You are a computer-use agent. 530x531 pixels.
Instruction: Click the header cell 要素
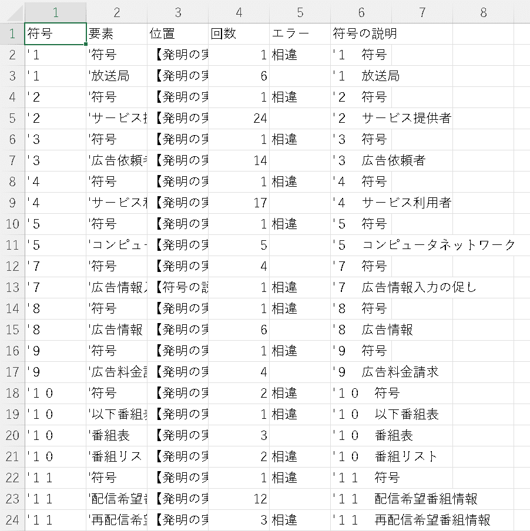117,33
